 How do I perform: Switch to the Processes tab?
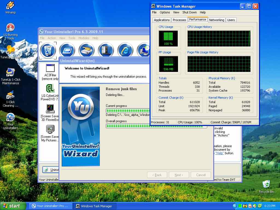coord(179,20)
